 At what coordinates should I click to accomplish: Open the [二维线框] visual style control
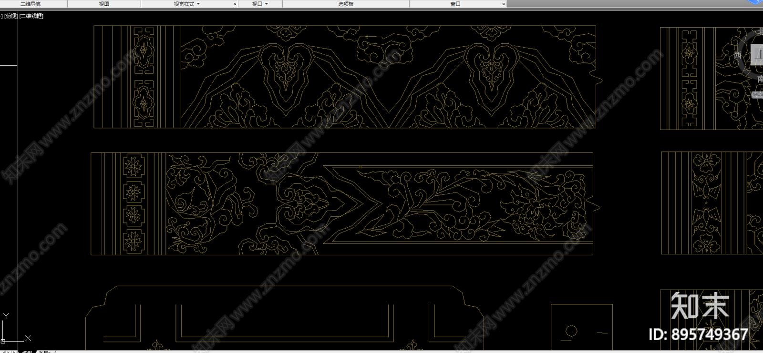[x=31, y=16]
